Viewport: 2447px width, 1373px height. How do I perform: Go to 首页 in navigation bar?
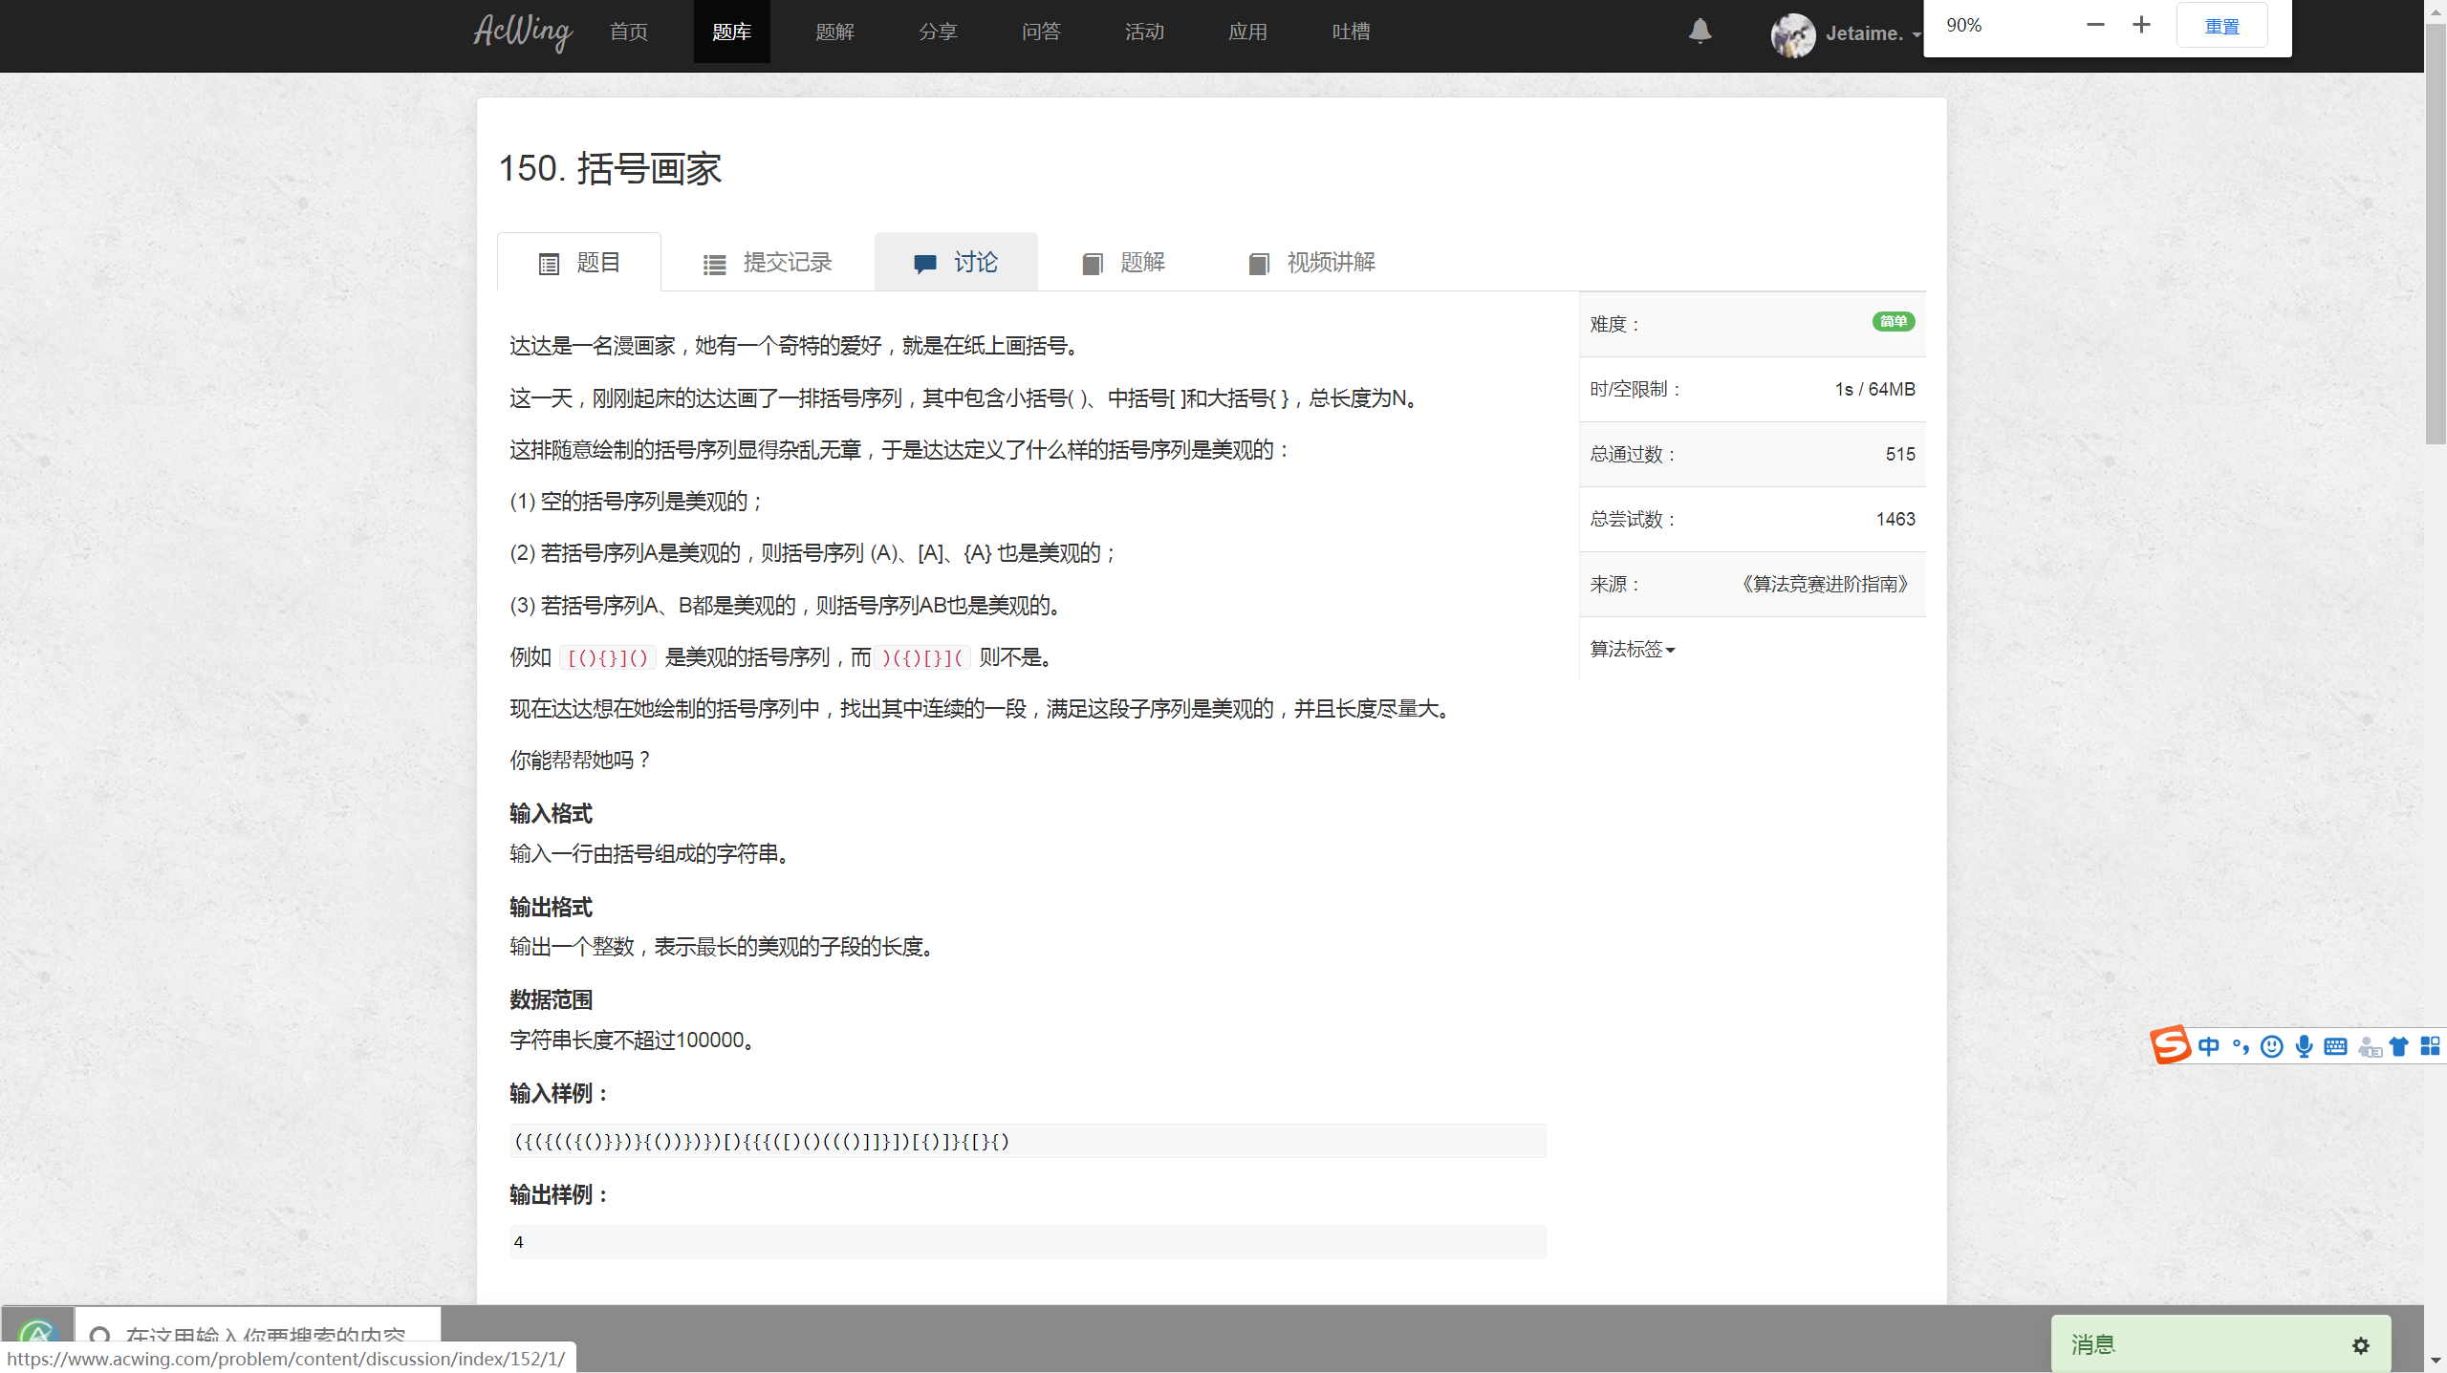tap(628, 32)
